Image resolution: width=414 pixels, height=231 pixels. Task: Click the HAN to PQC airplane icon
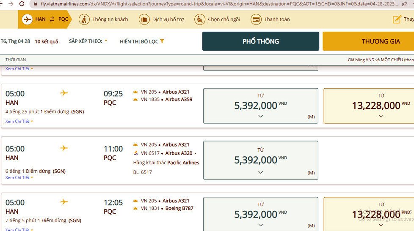pyautogui.click(x=27, y=19)
